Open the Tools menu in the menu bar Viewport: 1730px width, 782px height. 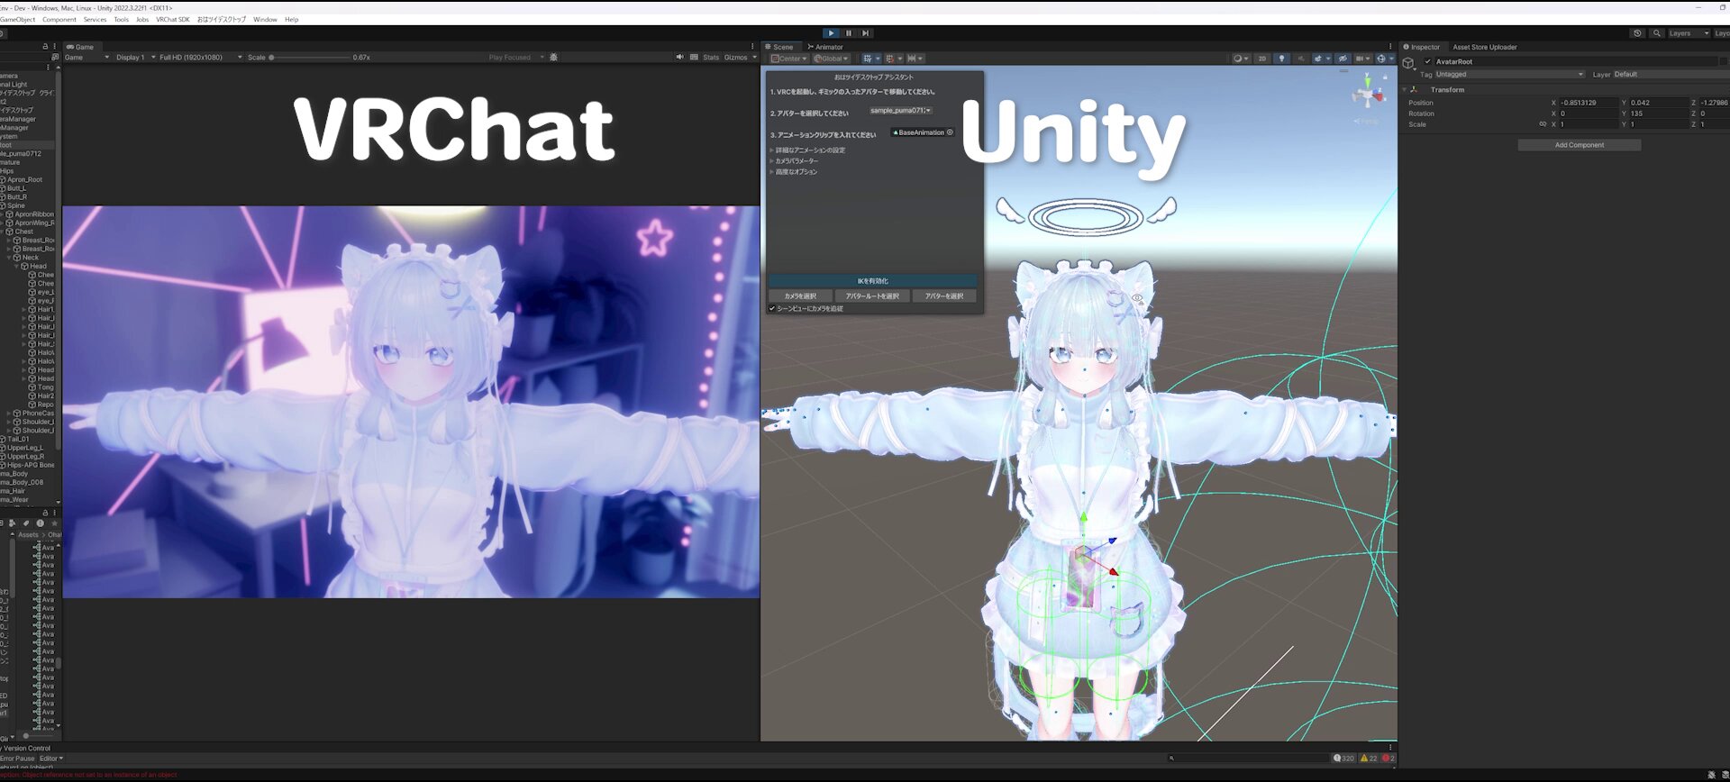(x=121, y=19)
